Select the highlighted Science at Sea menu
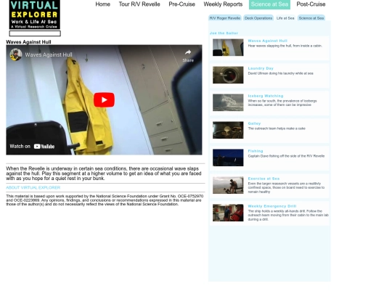This screenshot has height=294, width=392. coord(269,4)
